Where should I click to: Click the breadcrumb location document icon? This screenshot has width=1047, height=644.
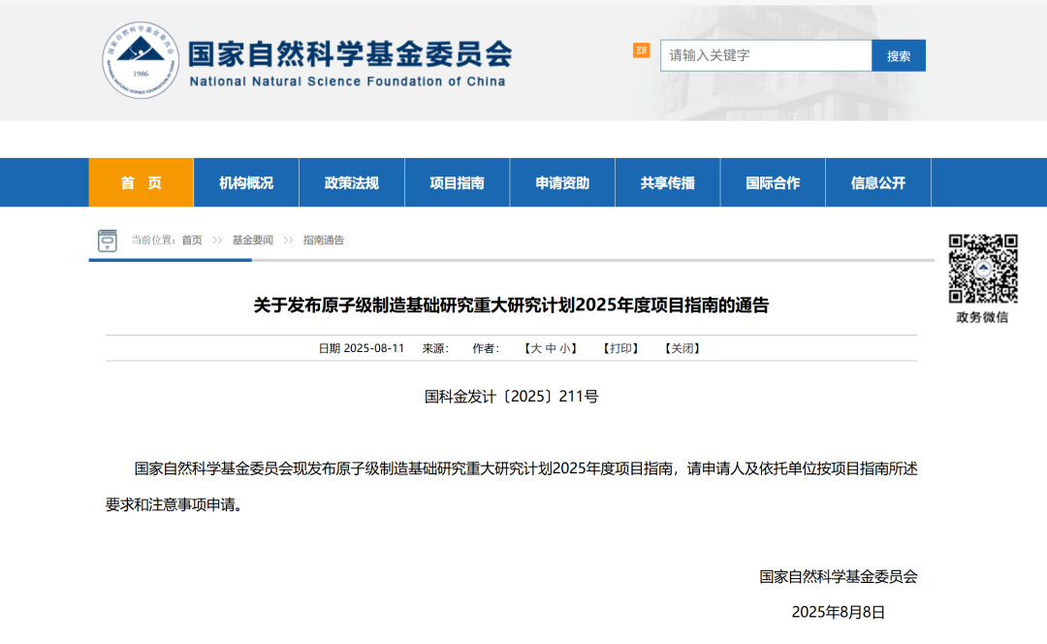[107, 241]
